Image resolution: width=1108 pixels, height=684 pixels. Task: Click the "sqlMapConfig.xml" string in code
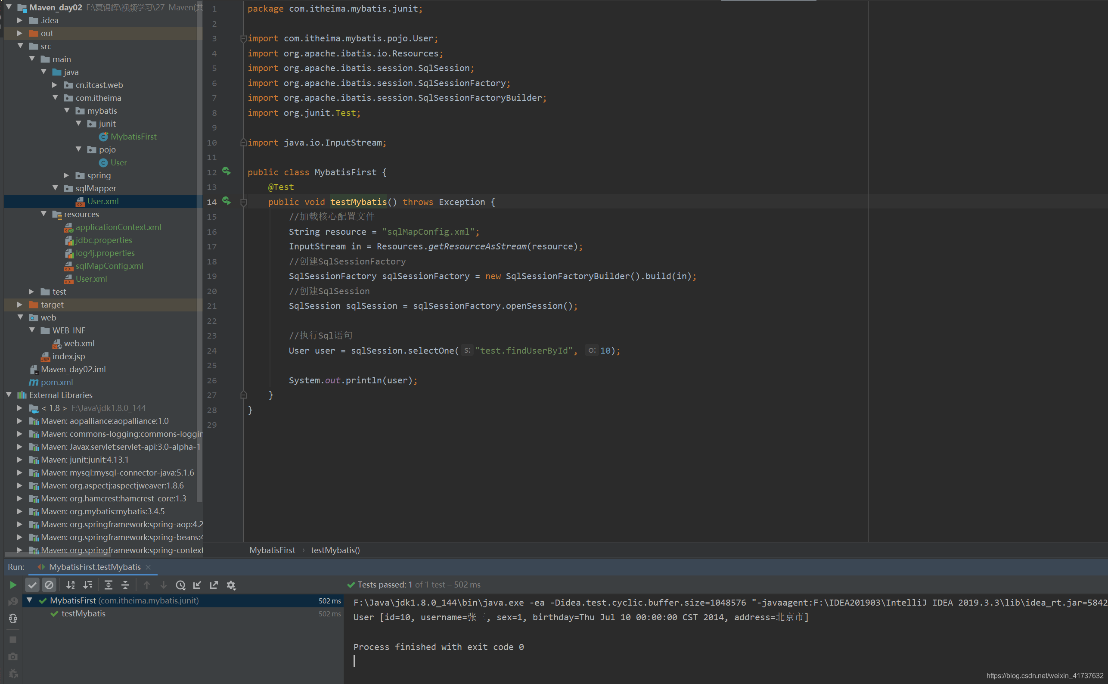tap(428, 232)
